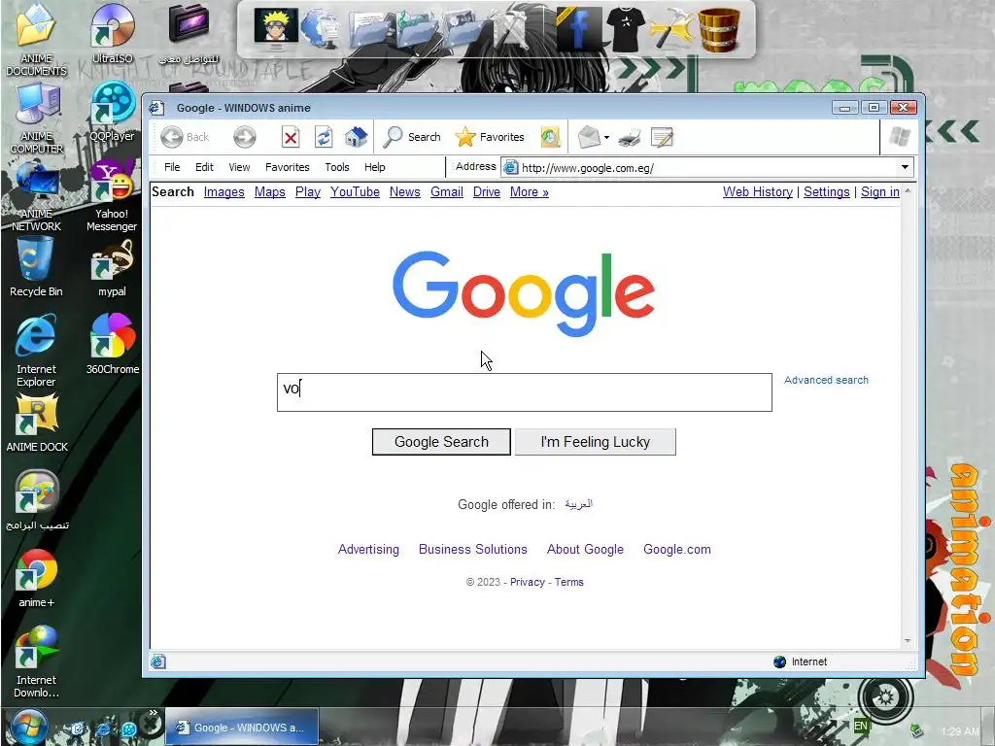The image size is (995, 746).
Task: Expand the Mail dropdown arrow
Action: (606, 137)
